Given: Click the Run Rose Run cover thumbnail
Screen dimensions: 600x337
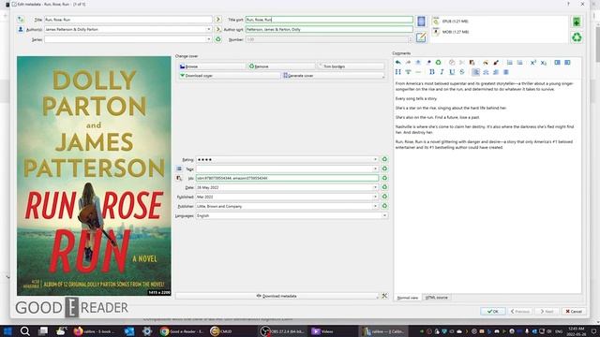Looking at the screenshot, I should pyautogui.click(x=94, y=176).
